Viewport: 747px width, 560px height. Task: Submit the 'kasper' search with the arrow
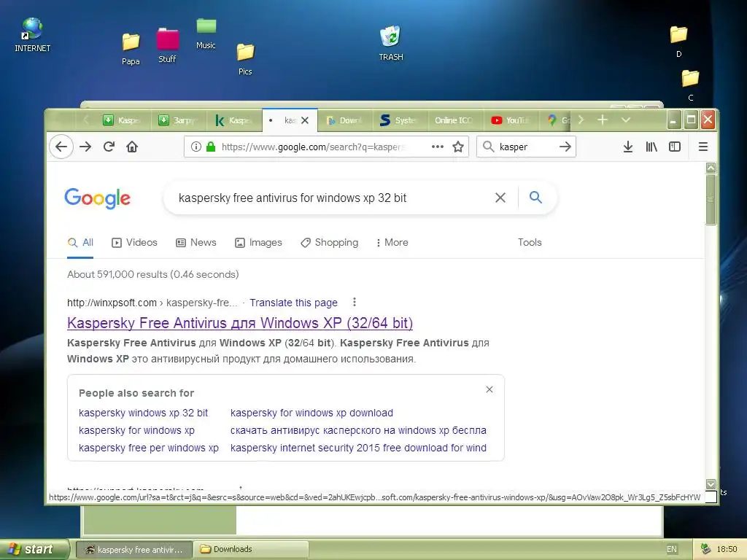565,147
